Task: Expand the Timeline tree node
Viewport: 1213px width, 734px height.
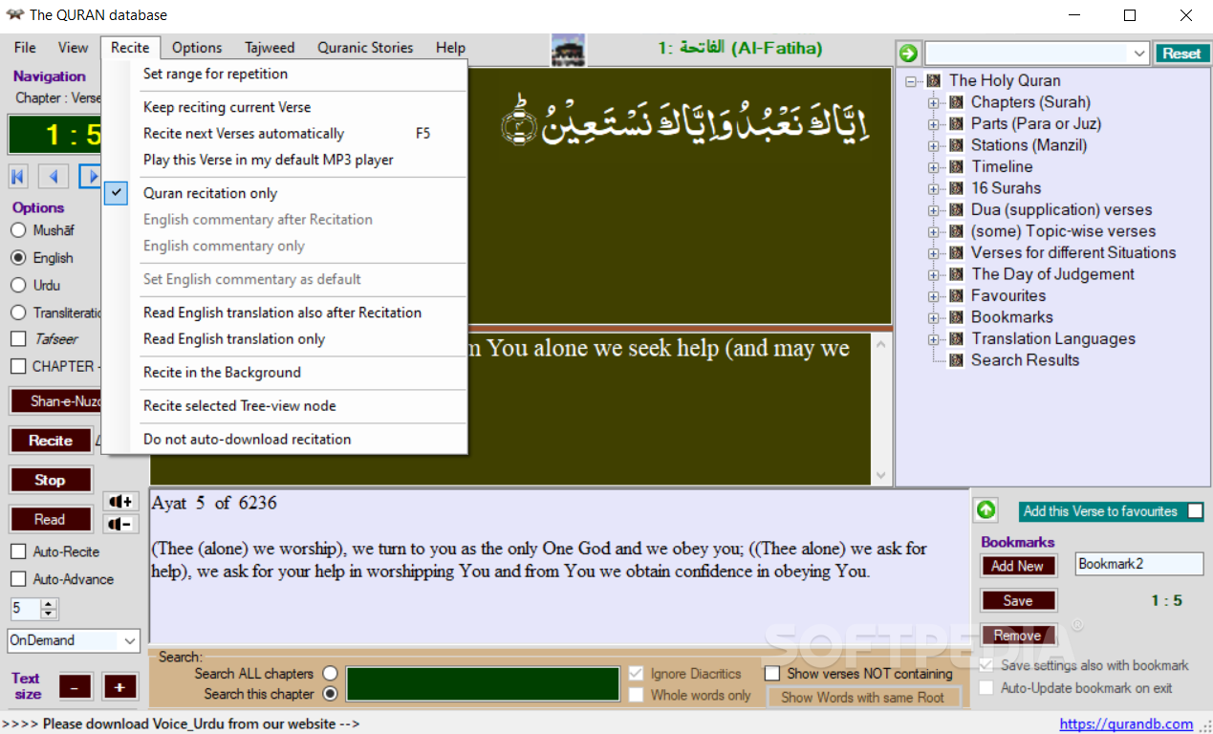Action: [934, 167]
